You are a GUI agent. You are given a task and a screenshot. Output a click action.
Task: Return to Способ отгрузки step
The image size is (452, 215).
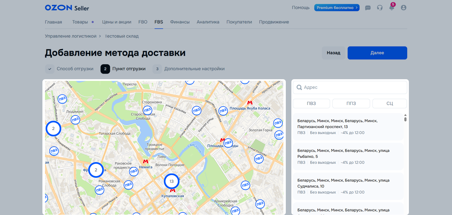pos(70,69)
